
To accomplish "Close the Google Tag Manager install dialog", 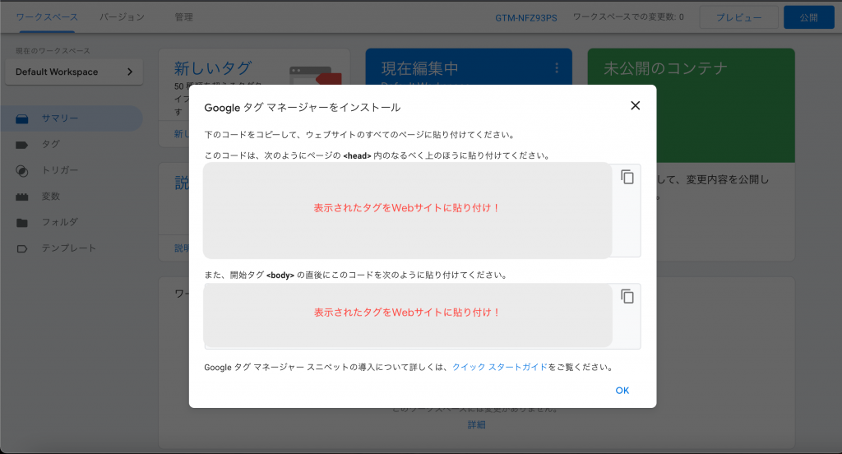I will (636, 105).
